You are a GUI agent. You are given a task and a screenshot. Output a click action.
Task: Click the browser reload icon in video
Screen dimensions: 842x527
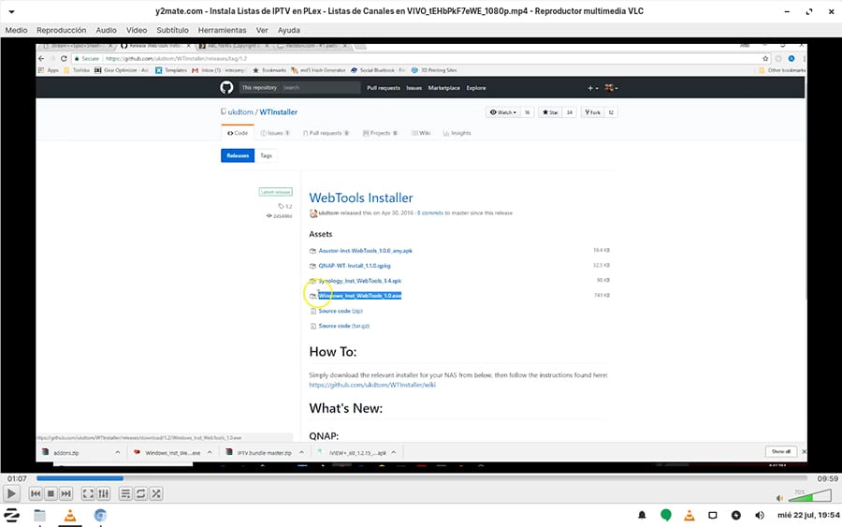click(64, 59)
